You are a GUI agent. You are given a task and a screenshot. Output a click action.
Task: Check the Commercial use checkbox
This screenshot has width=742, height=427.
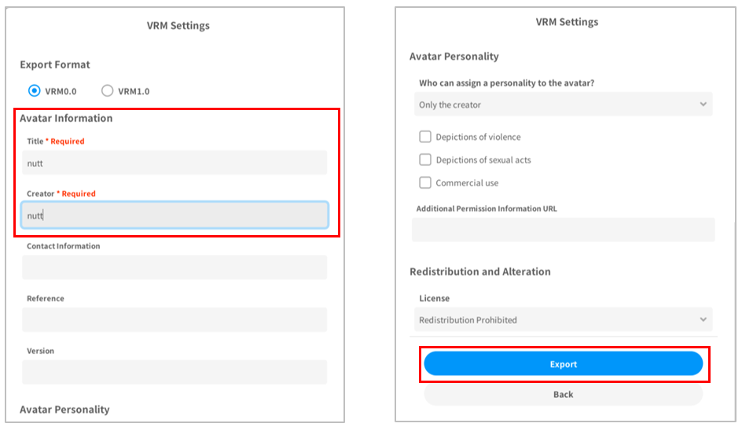425,182
